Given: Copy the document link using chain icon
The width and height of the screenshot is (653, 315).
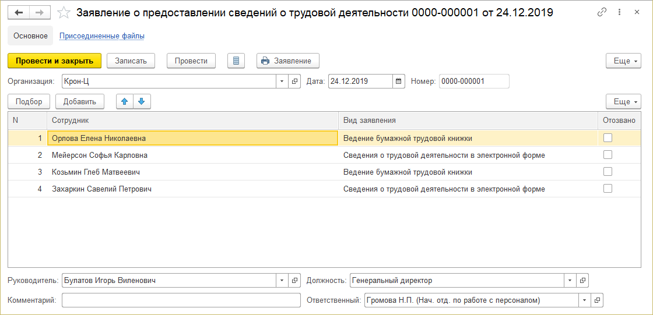Looking at the screenshot, I should pyautogui.click(x=602, y=12).
